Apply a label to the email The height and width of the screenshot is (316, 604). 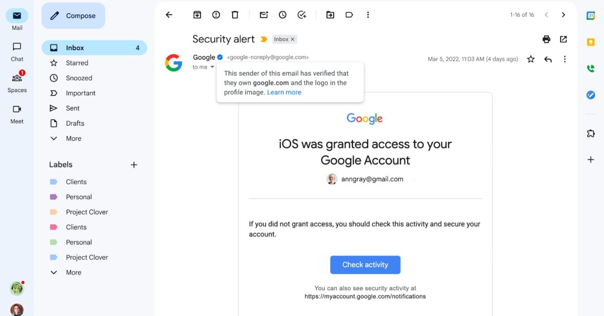point(349,15)
